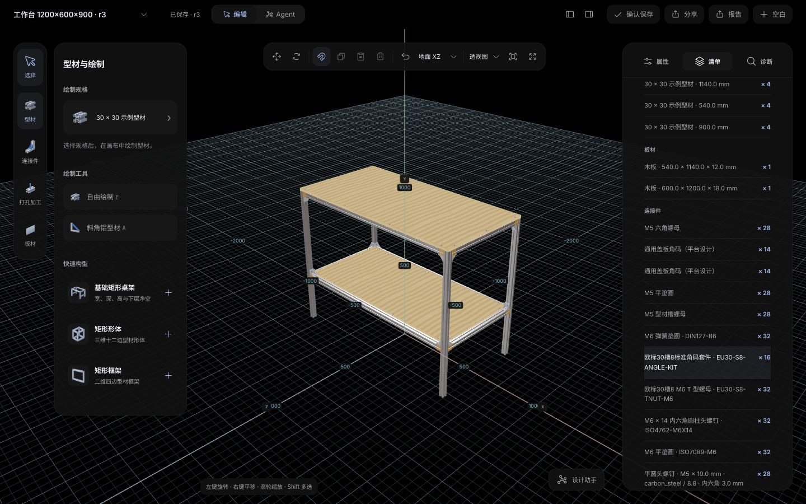The width and height of the screenshot is (806, 504).
Task: Toggle the right sidebar panel icon
Action: [x=589, y=15]
